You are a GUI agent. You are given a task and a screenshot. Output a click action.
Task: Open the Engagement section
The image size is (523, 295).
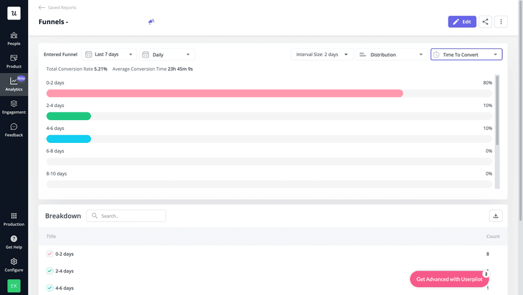(14, 107)
